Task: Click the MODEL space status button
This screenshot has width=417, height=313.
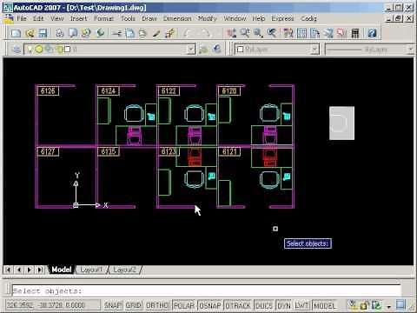Action: 324,305
